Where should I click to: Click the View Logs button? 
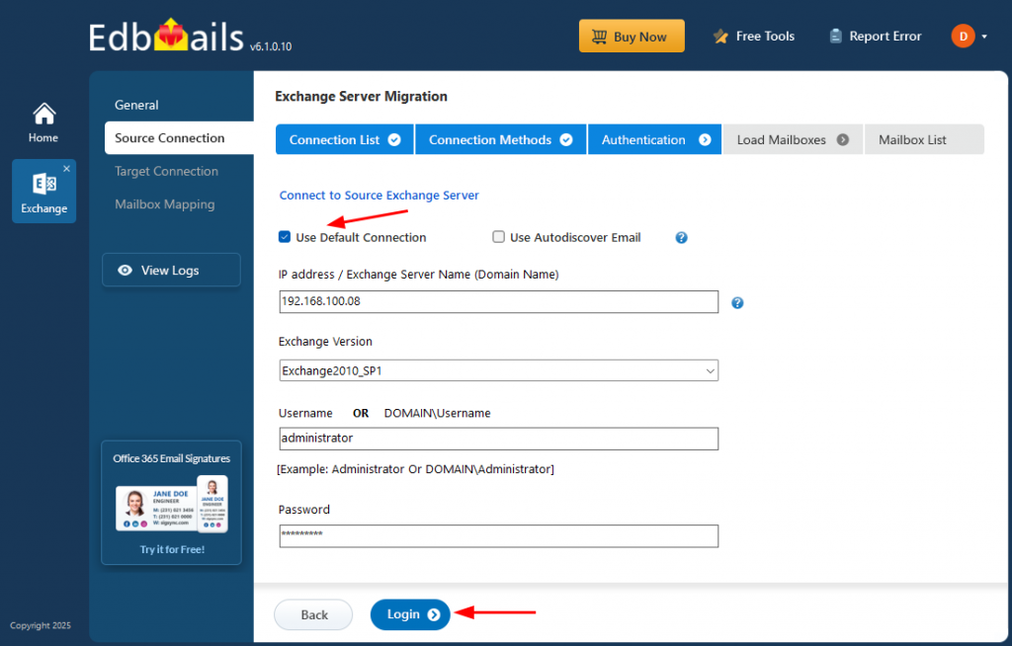pos(171,270)
